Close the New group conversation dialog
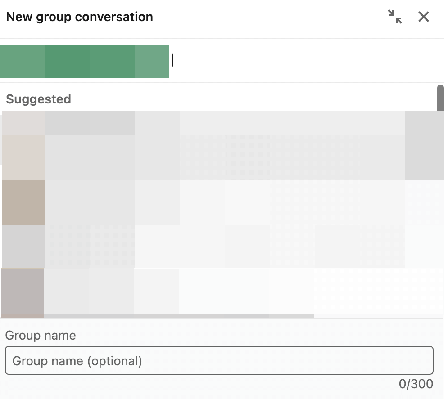444x399 pixels. coord(424,17)
